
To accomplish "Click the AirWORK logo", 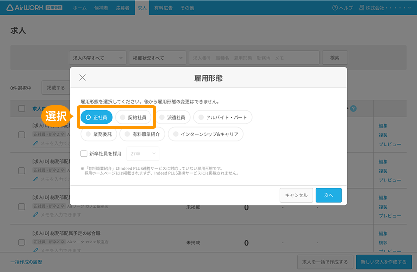I will 34,8.
